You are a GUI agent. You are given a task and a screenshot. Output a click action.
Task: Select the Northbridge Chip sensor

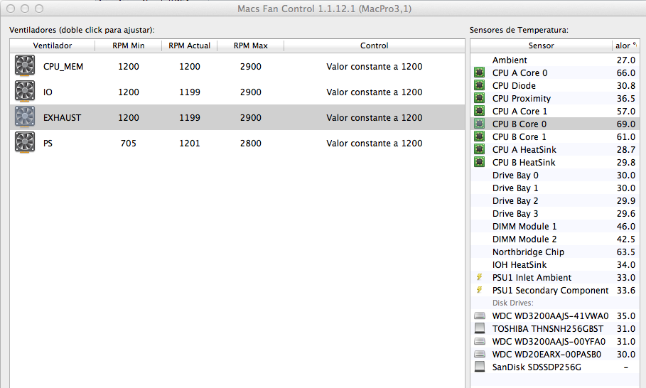pyautogui.click(x=528, y=252)
